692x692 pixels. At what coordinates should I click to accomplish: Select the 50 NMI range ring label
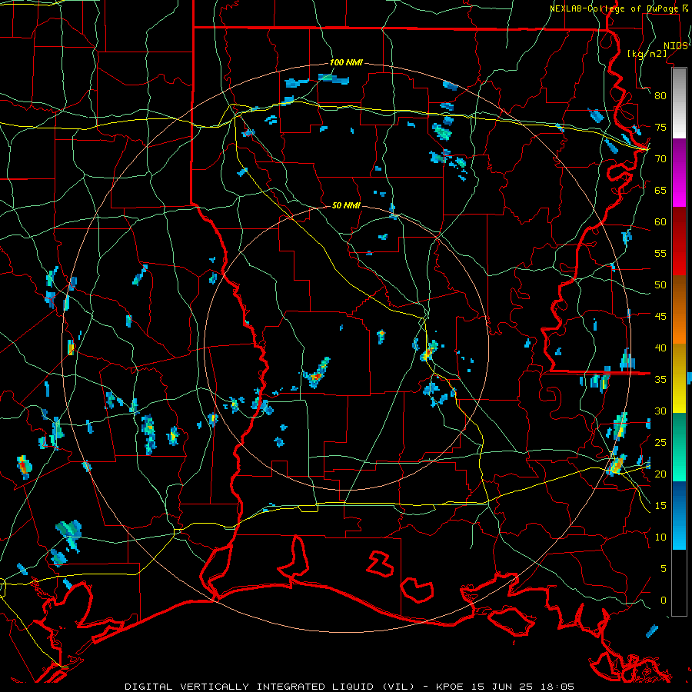[347, 205]
